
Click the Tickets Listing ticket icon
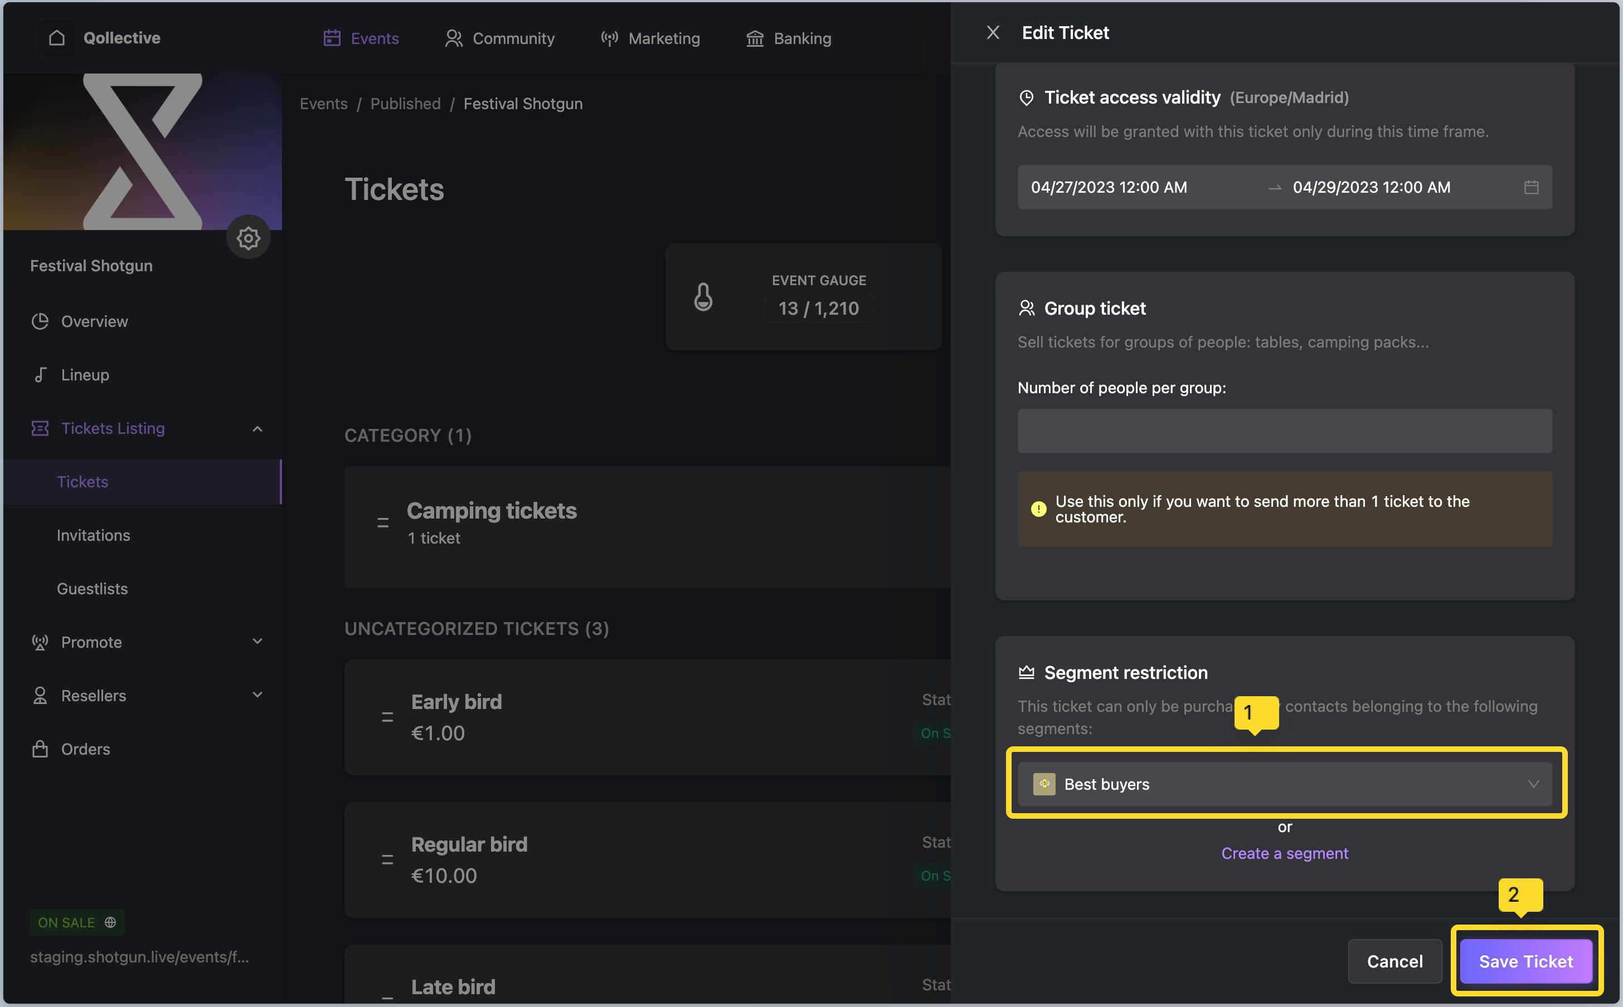(x=40, y=428)
